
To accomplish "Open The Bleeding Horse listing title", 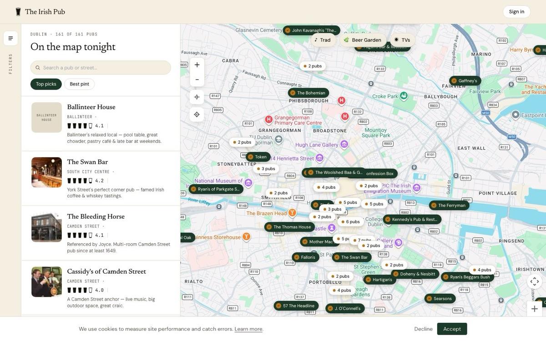I will click(x=96, y=216).
